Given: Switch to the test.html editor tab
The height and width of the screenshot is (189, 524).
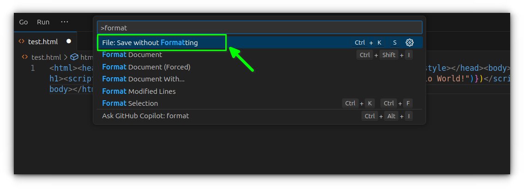Looking at the screenshot, I should point(43,41).
